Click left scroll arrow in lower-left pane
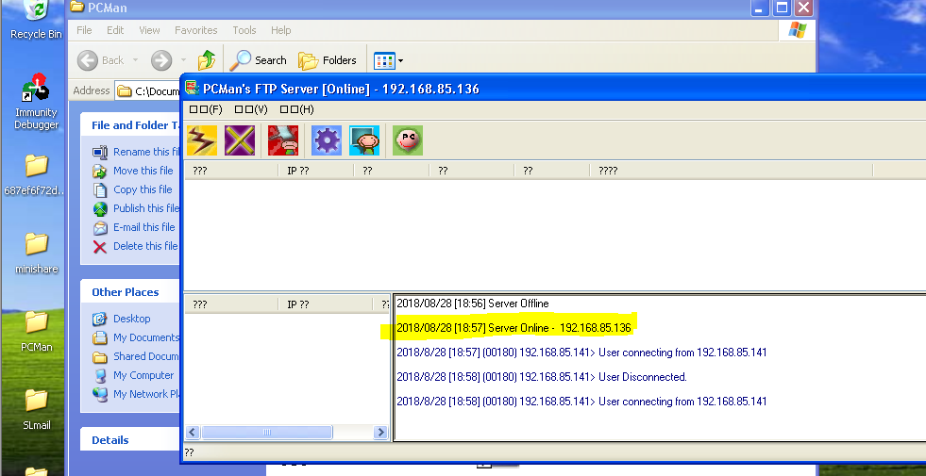This screenshot has height=476, width=926. pos(193,433)
